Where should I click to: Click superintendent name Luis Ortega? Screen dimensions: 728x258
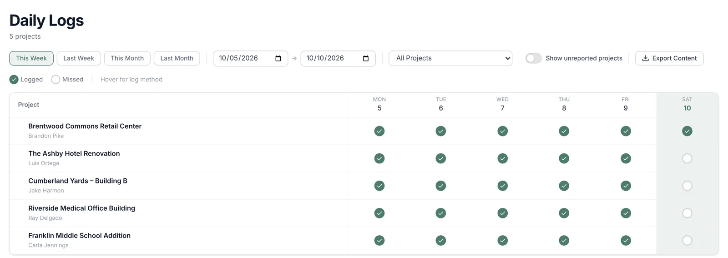[x=44, y=163]
